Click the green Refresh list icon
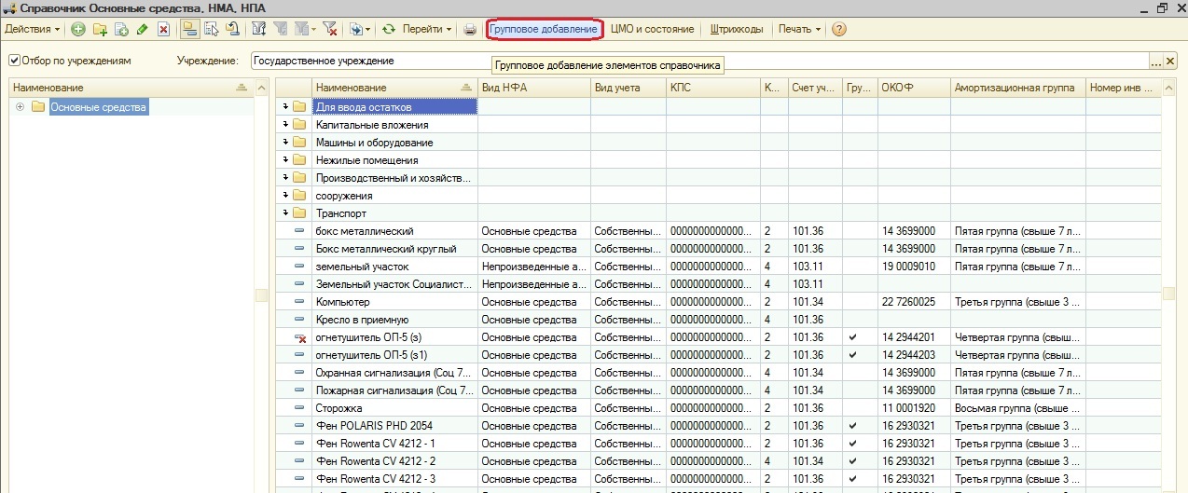The width and height of the screenshot is (1188, 493). 389,29
